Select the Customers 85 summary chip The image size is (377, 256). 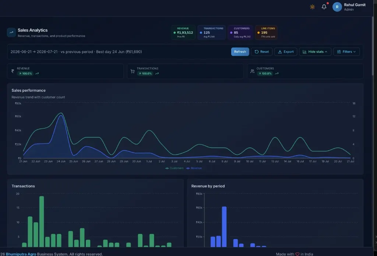(x=240, y=32)
